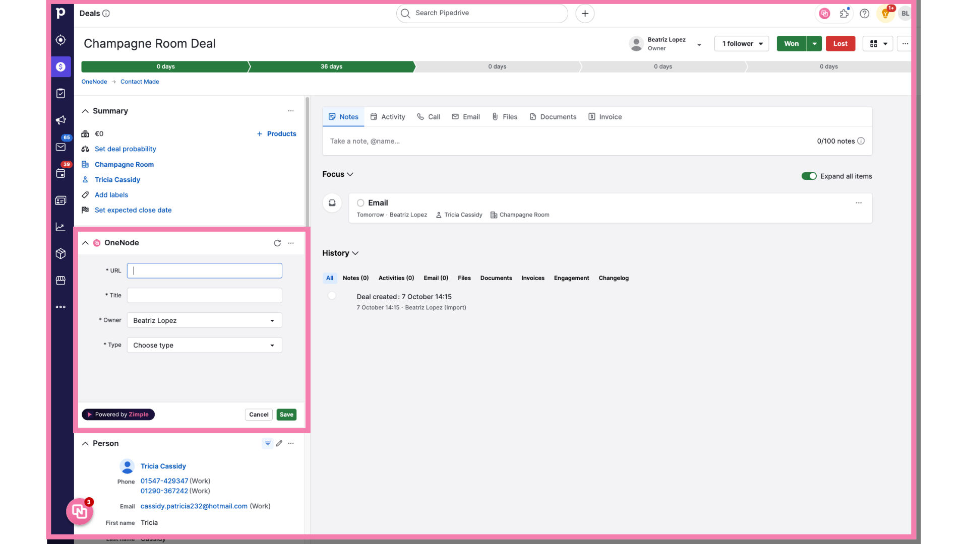This screenshot has height=544, width=968.
Task: Open the Activities calendar icon with 39 badge
Action: click(60, 173)
